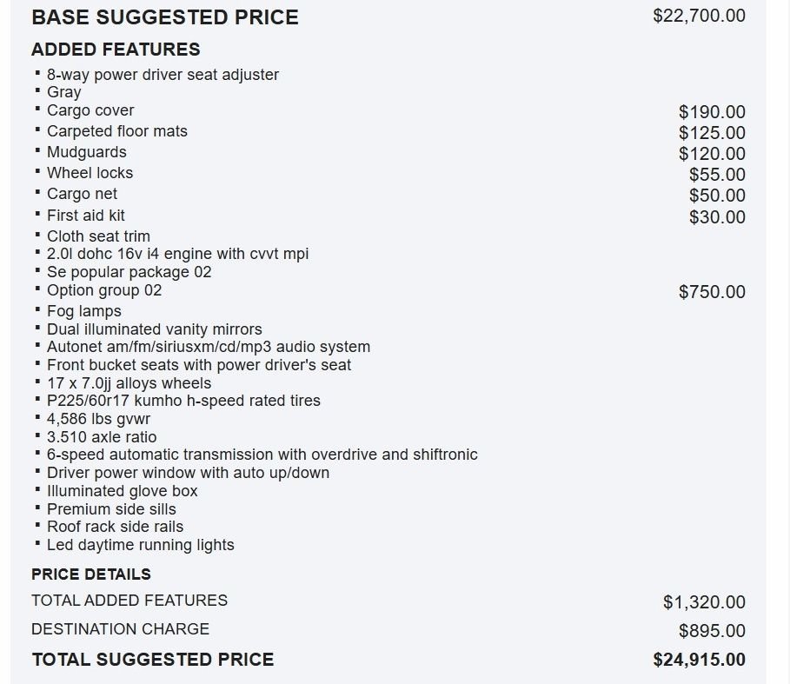Select the Carpeted floor mats item
790x684 pixels.
(x=116, y=131)
